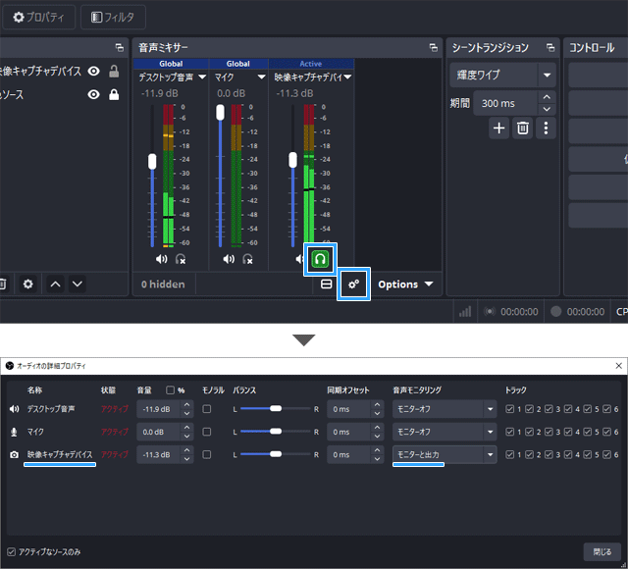Click the green headphone monitoring icon
Viewport: 628px width, 569px height.
320,259
